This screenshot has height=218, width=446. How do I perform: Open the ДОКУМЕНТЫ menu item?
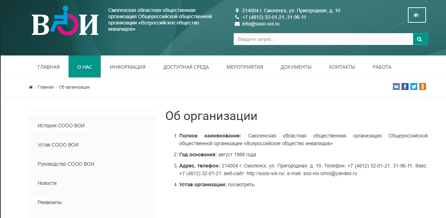point(296,67)
